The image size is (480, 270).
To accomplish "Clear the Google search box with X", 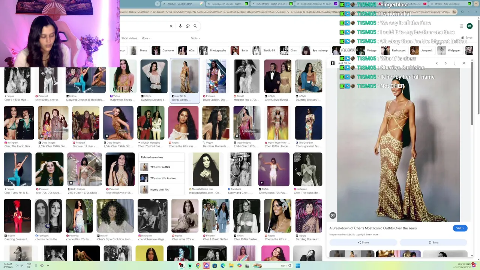I will 171,26.
